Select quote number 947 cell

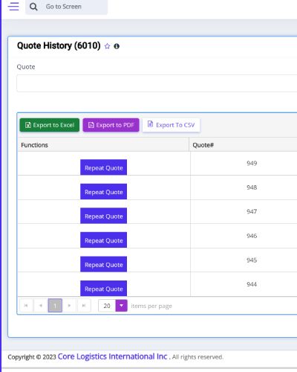click(x=252, y=211)
